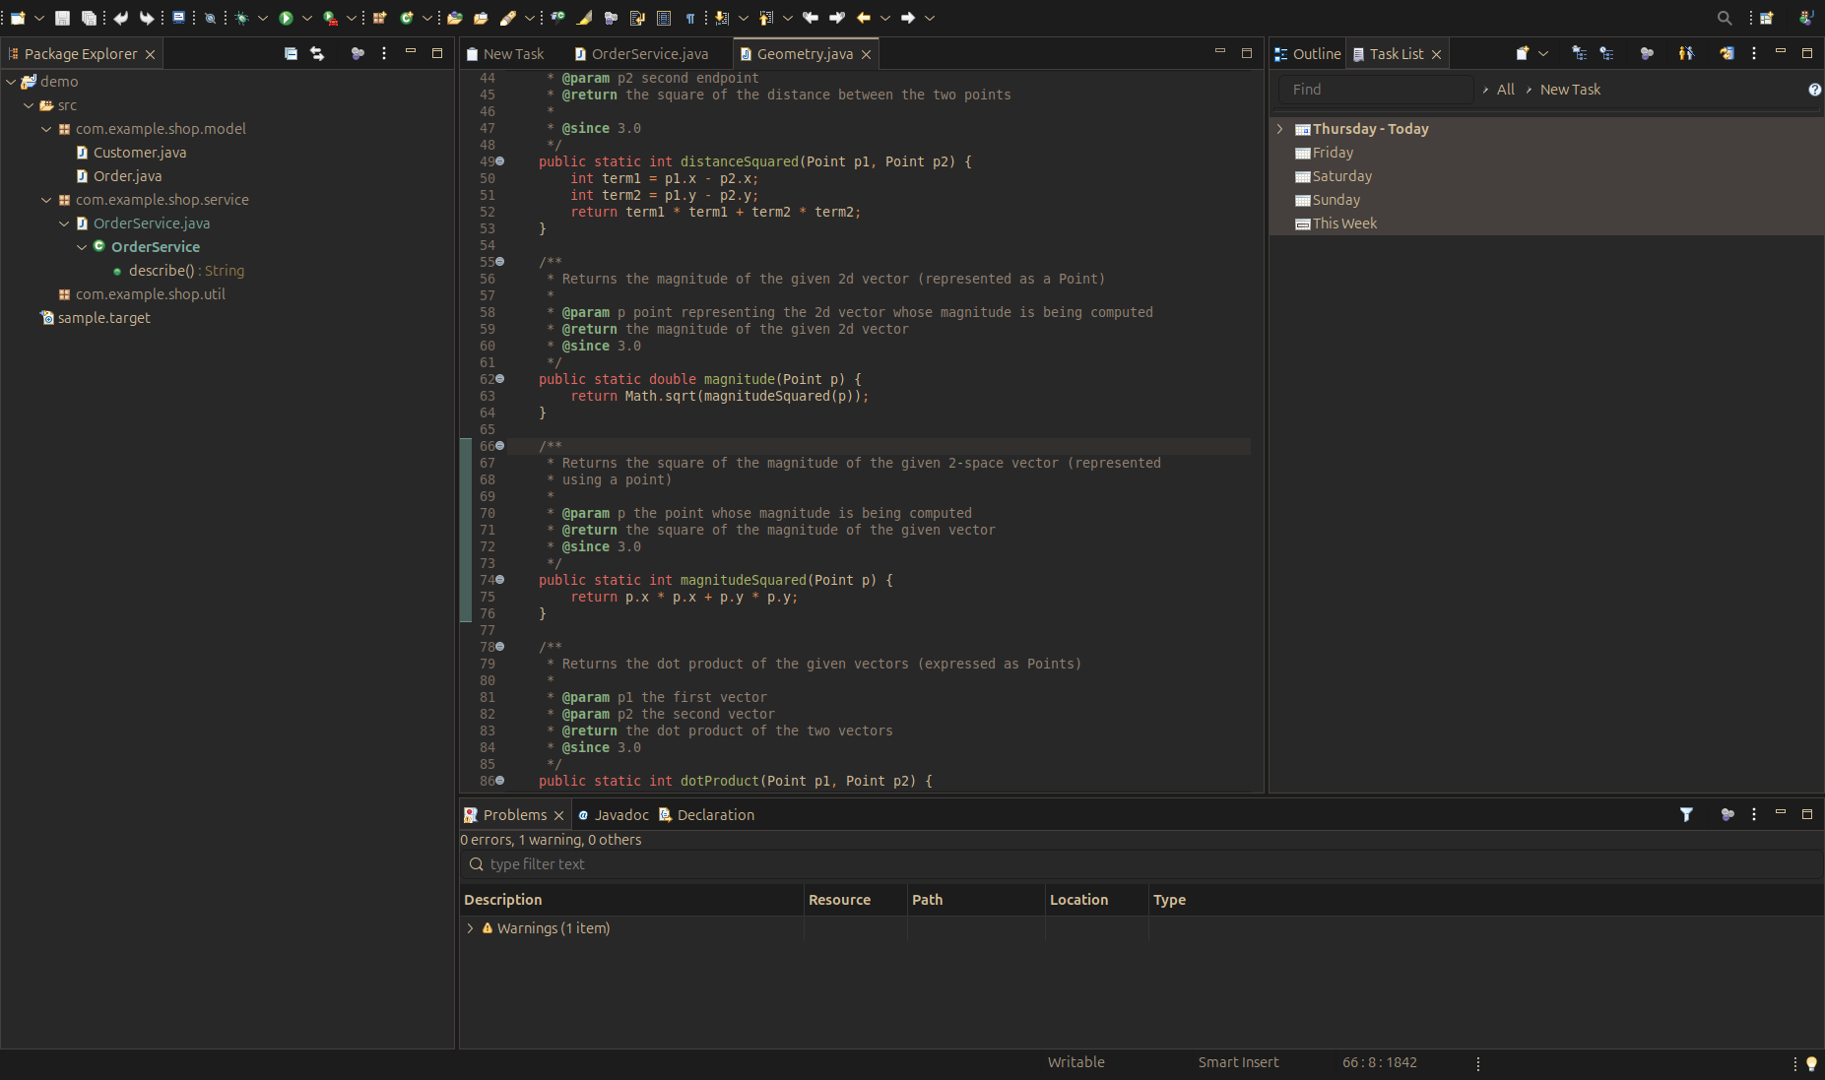Click the Next Annotation down arrow icon

click(722, 18)
